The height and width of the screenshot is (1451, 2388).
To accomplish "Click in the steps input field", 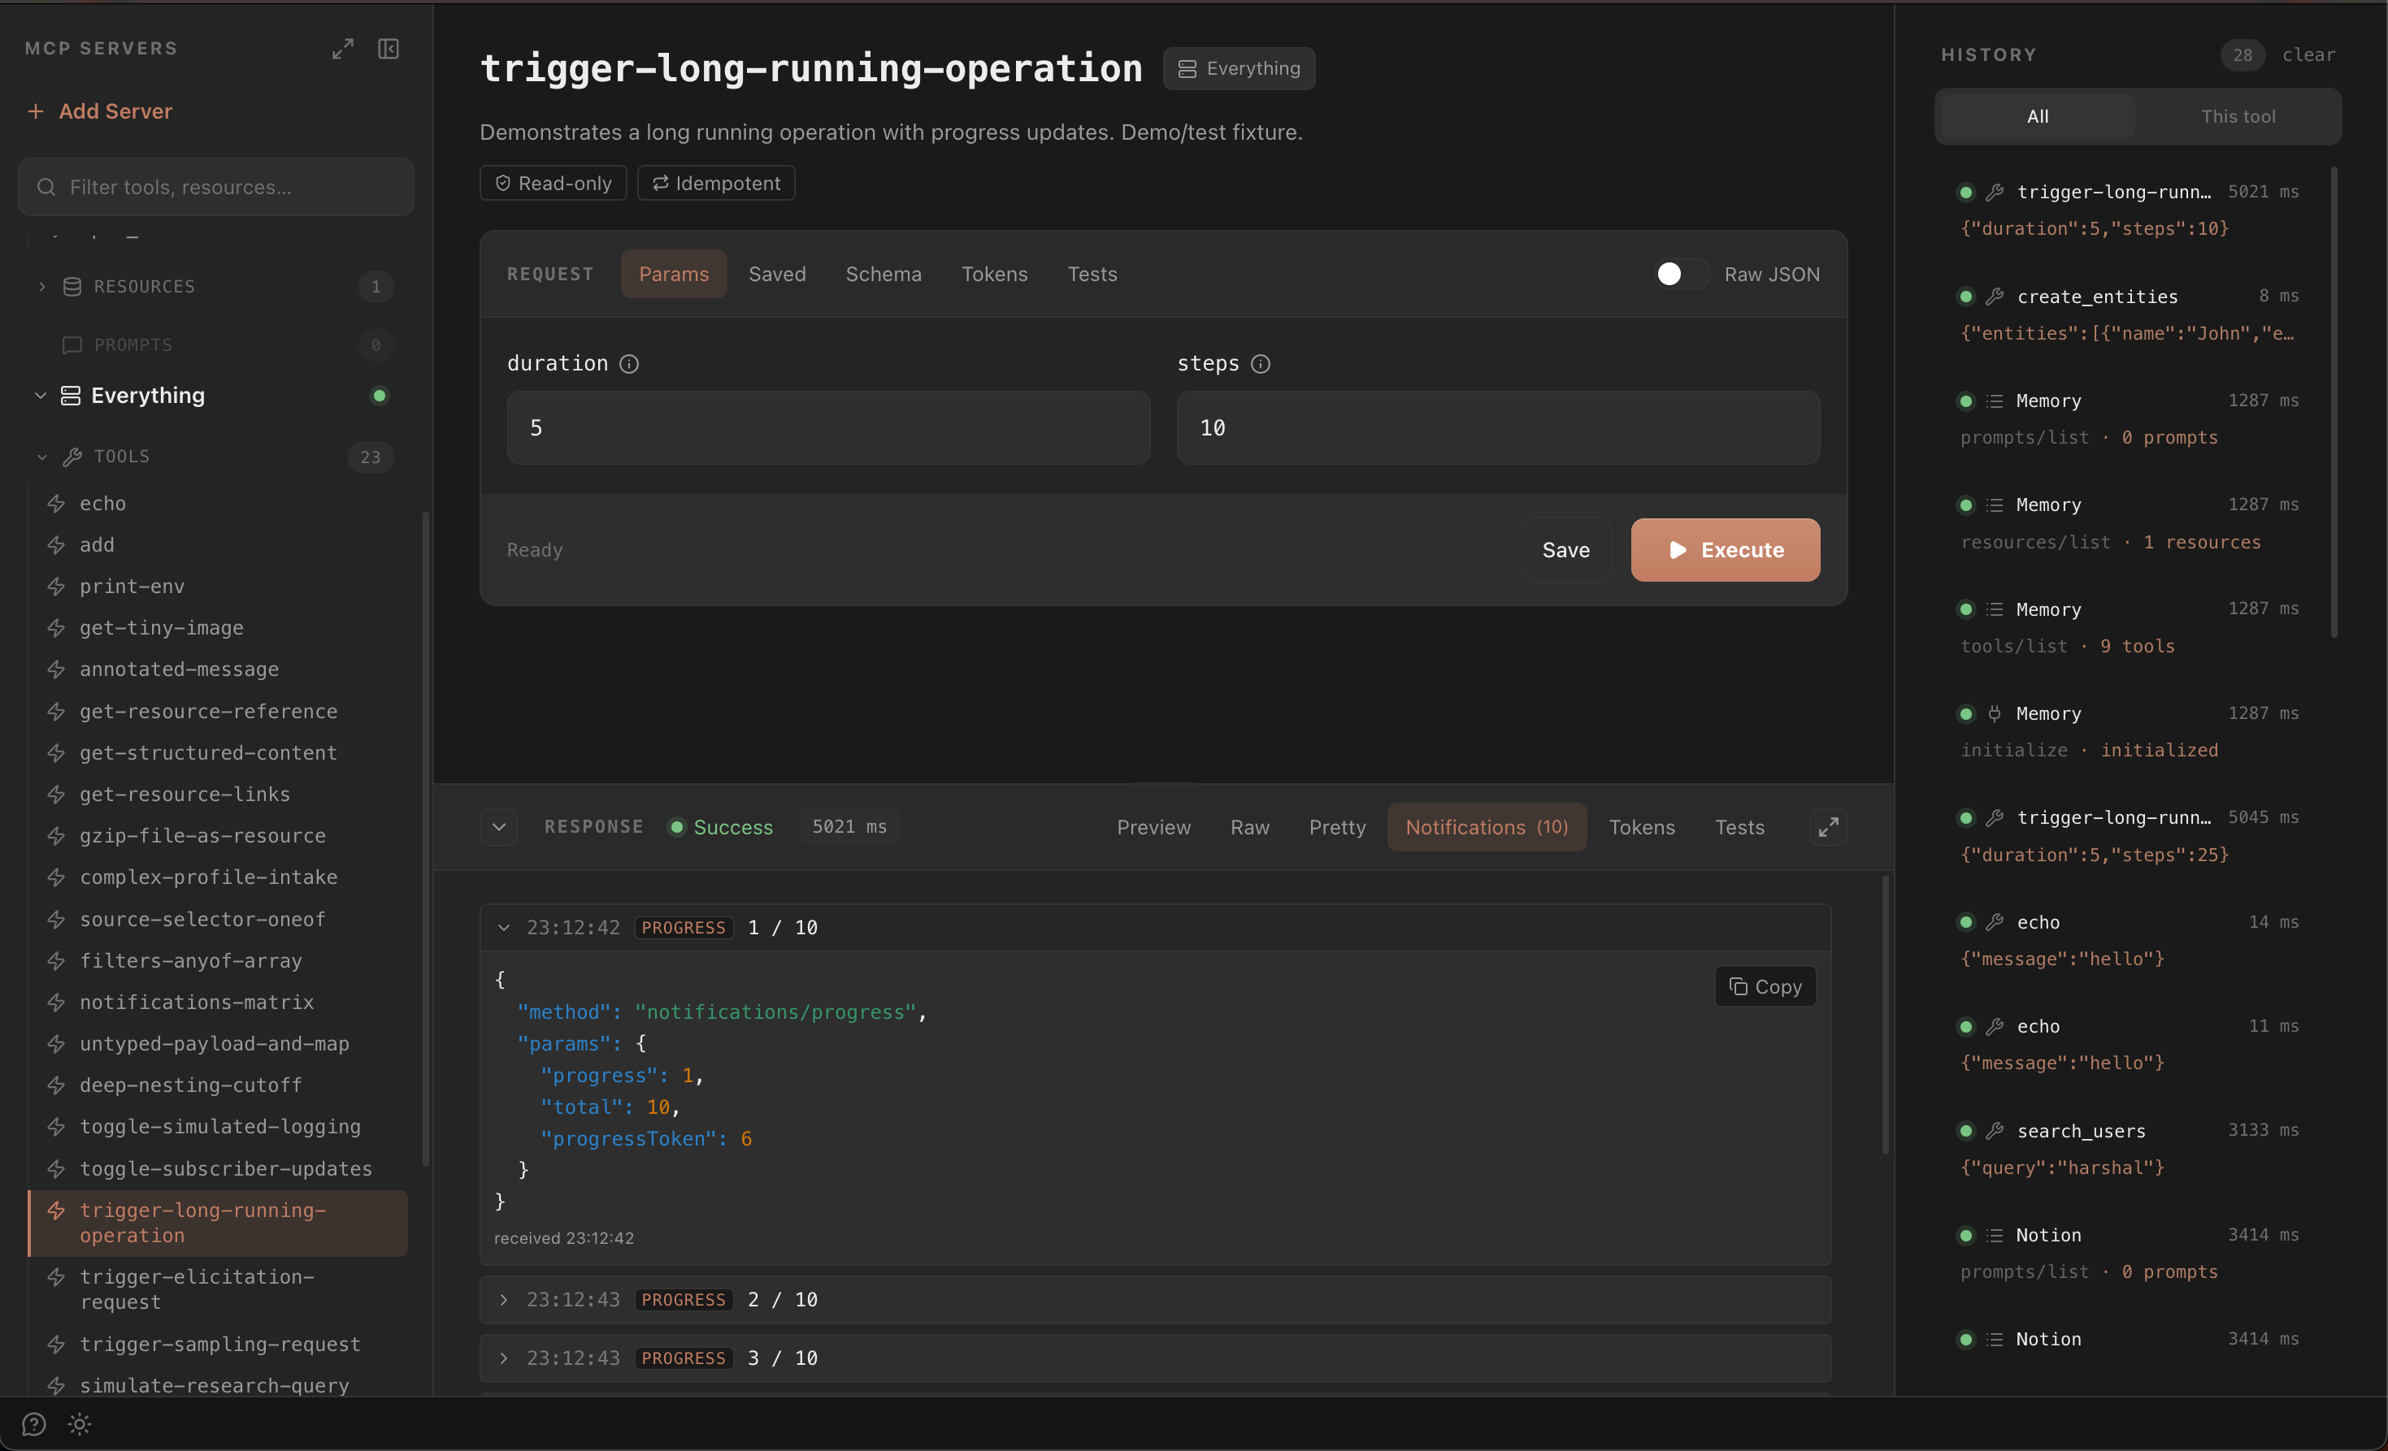I will pyautogui.click(x=1498, y=428).
